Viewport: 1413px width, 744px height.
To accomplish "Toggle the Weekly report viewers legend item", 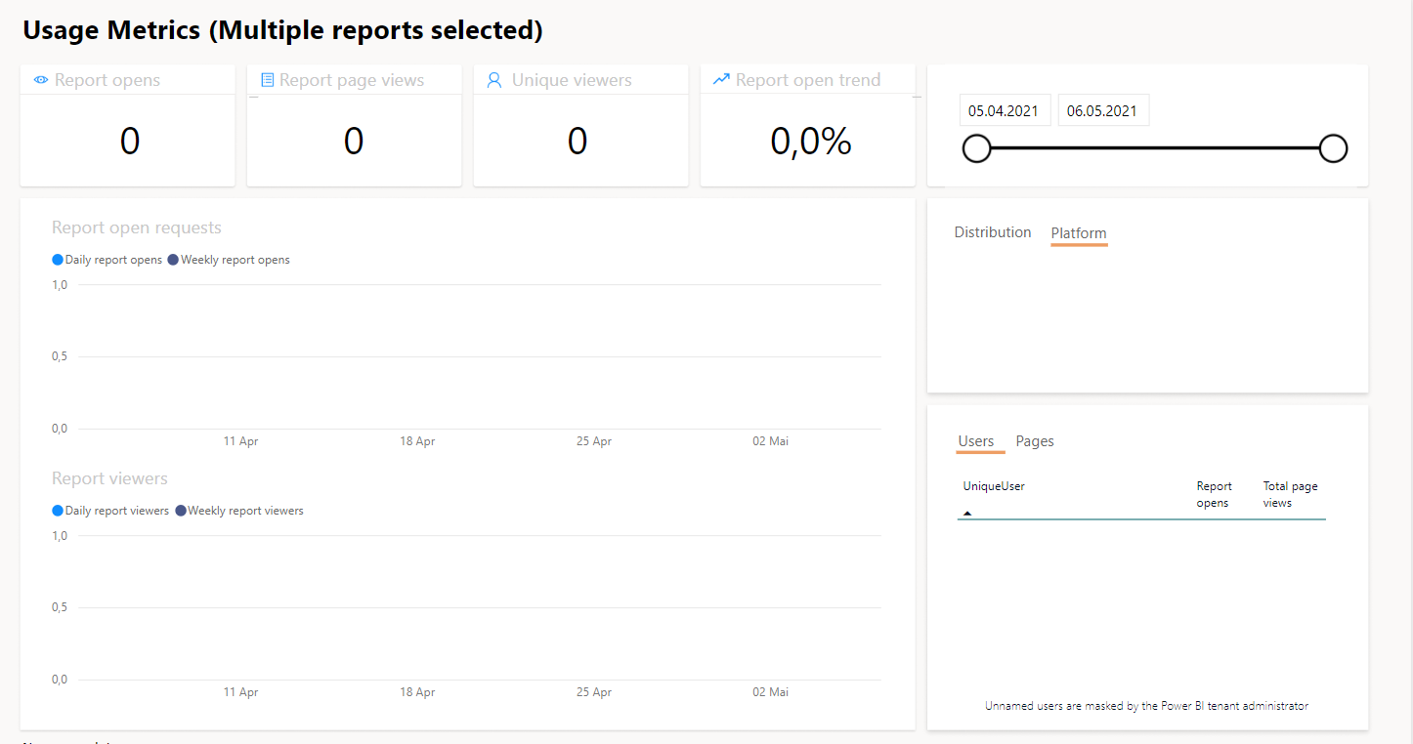I will pyautogui.click(x=239, y=511).
